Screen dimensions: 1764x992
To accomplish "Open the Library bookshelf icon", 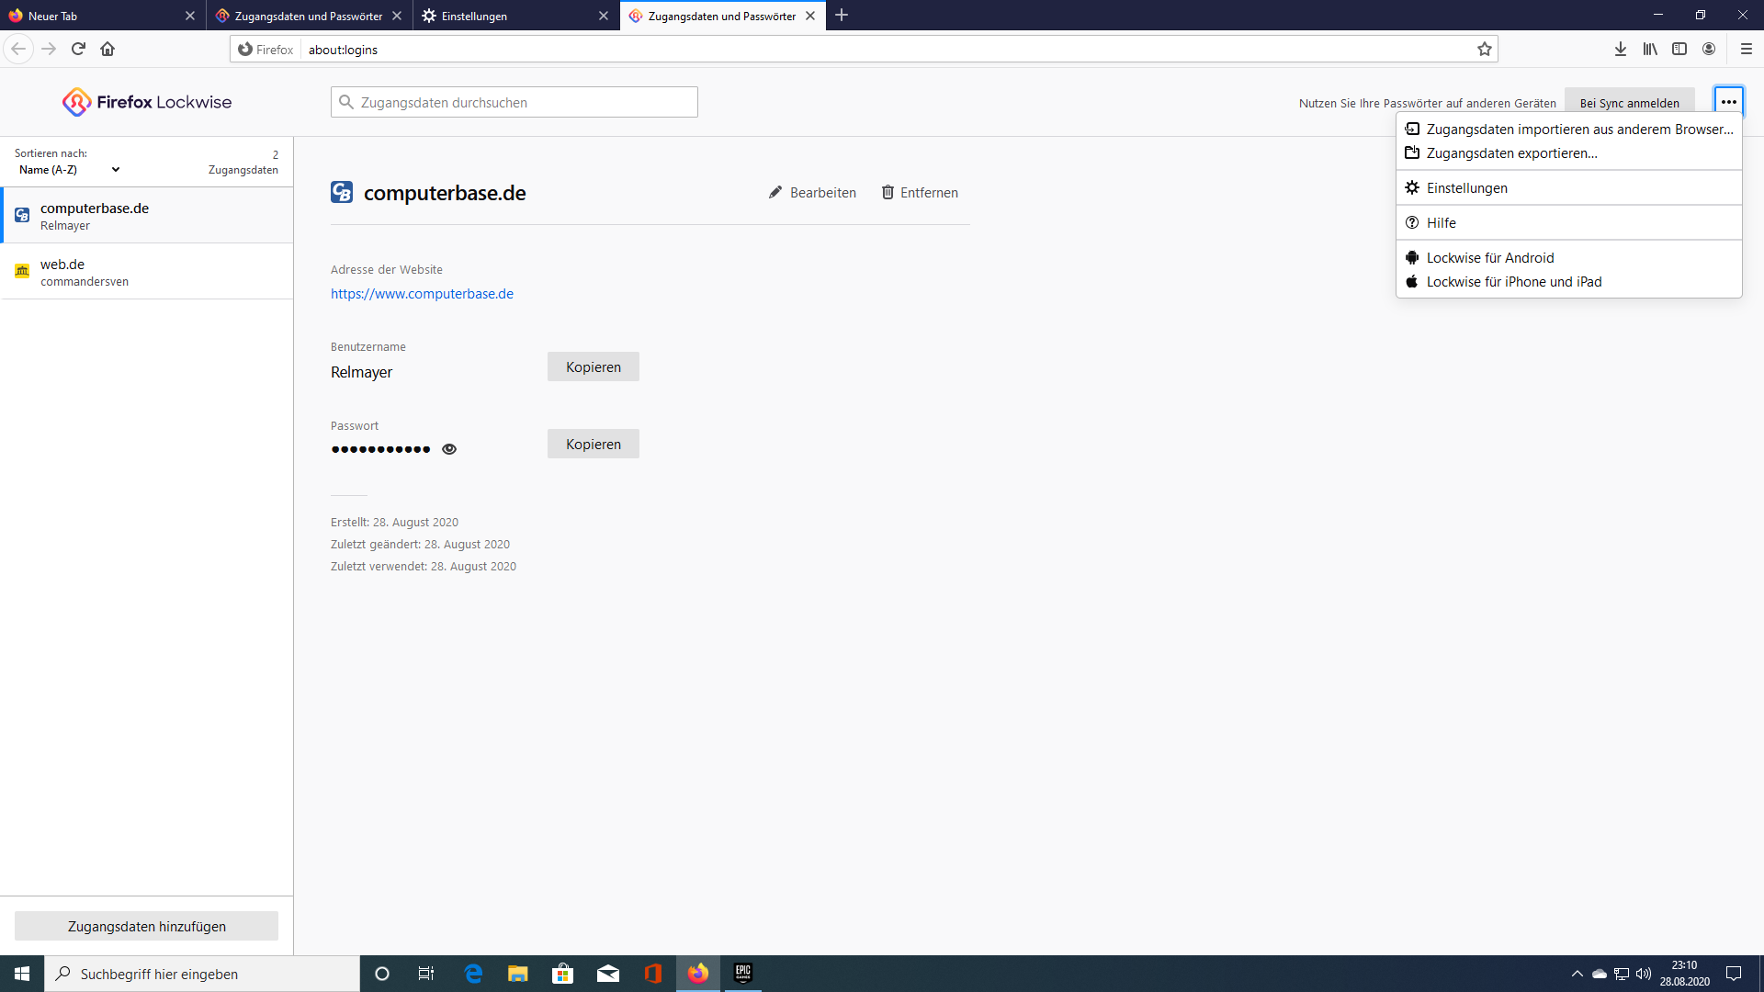I will 1650,50.
